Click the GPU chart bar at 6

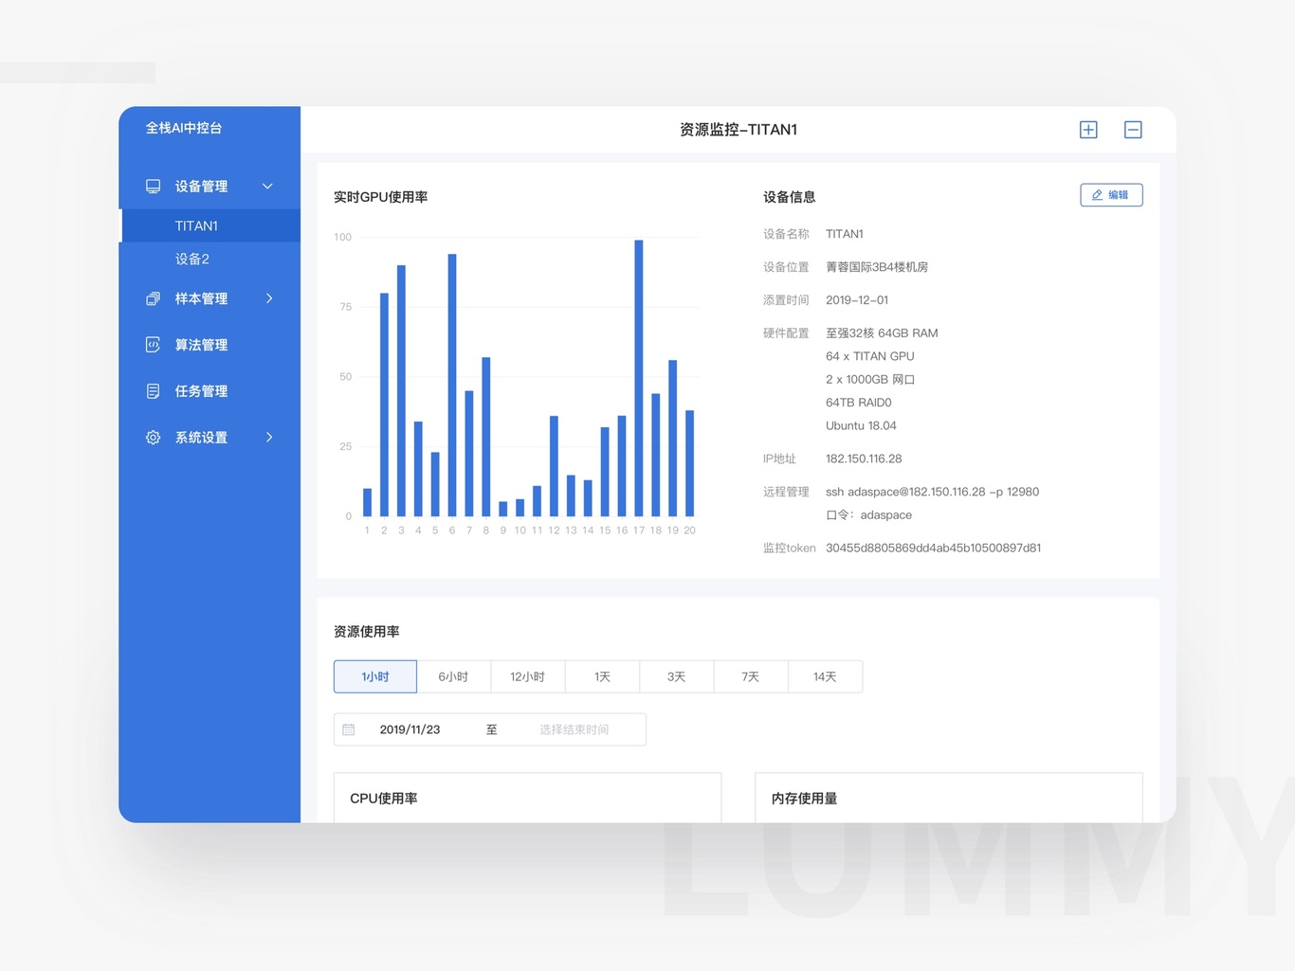(452, 386)
